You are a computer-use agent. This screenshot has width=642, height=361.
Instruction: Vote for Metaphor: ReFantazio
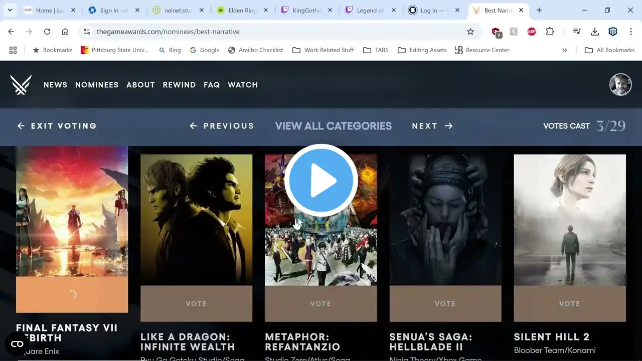320,303
